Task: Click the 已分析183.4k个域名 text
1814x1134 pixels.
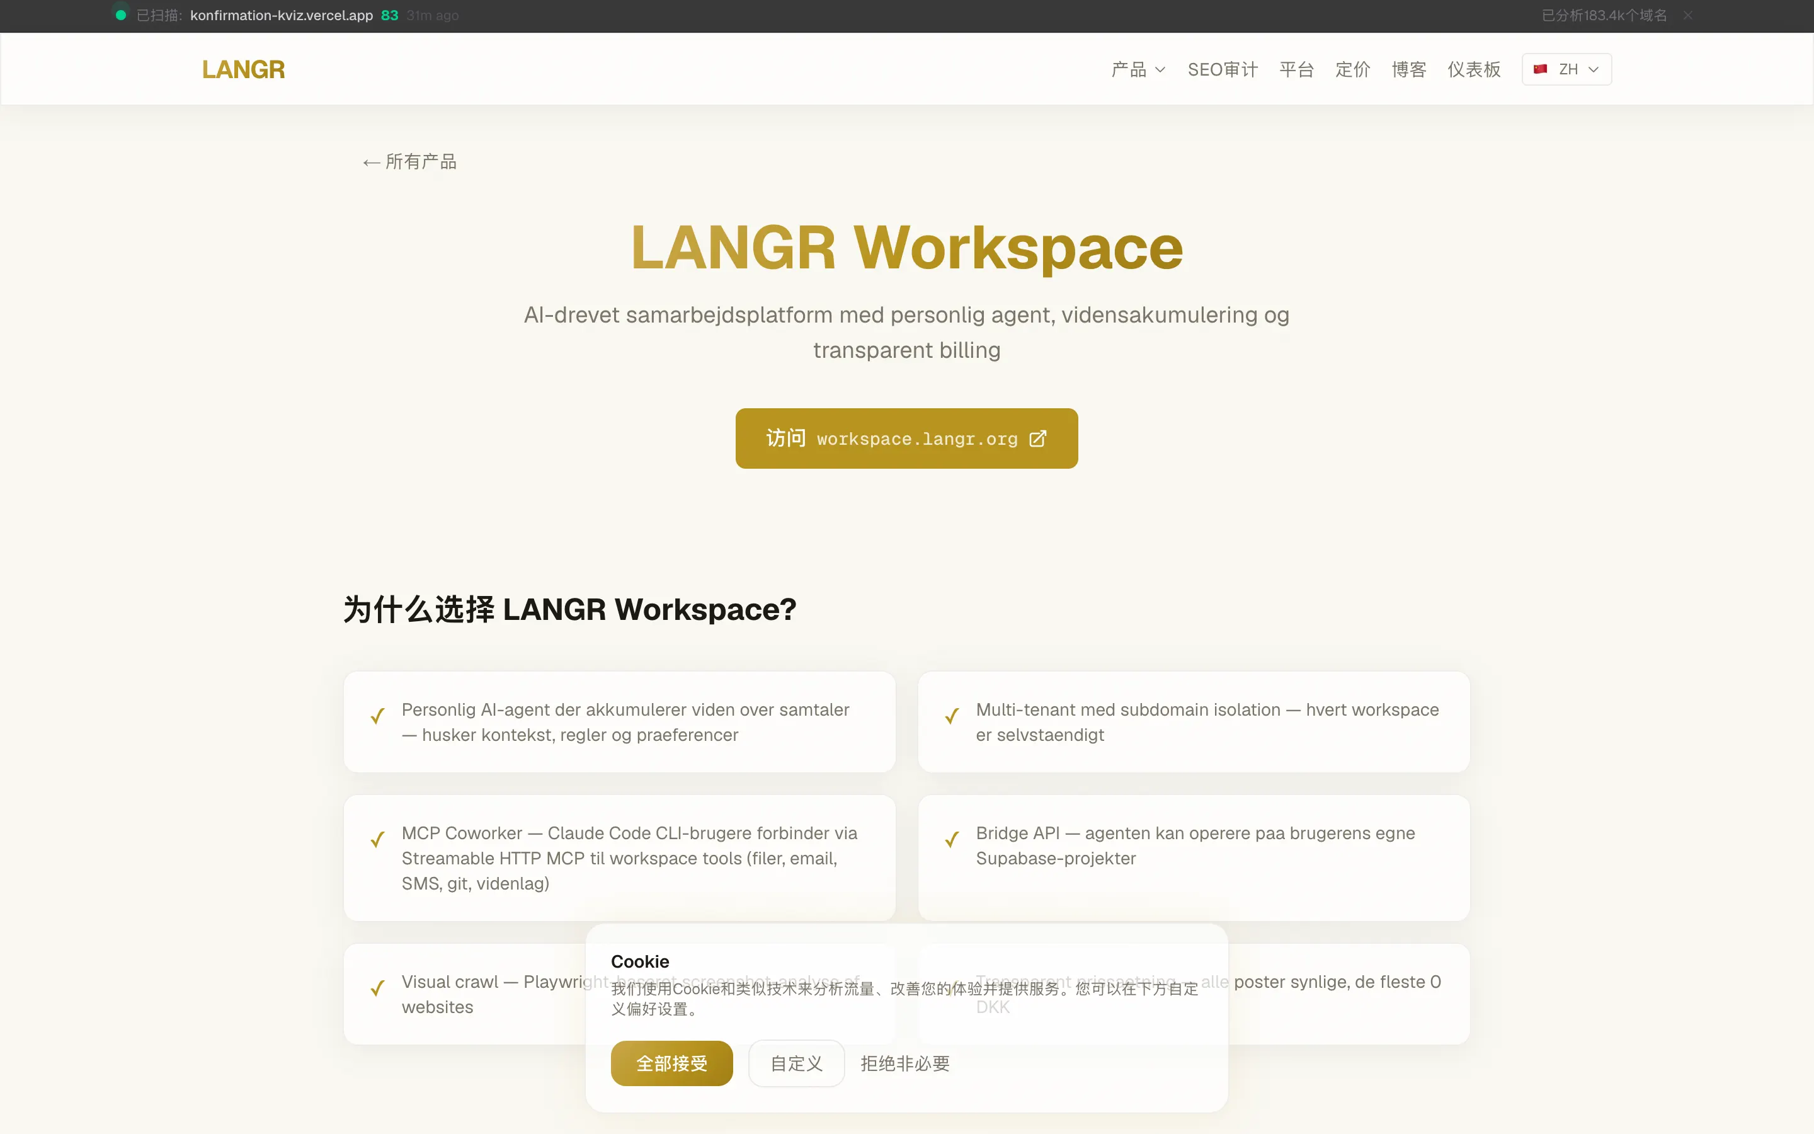Action: pyautogui.click(x=1604, y=15)
